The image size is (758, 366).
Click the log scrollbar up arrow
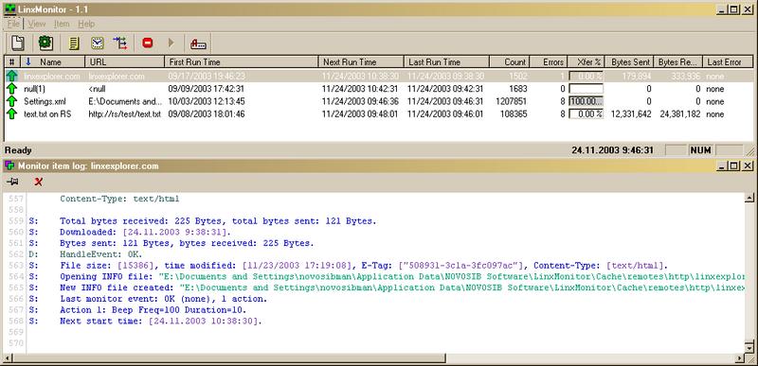[749, 199]
